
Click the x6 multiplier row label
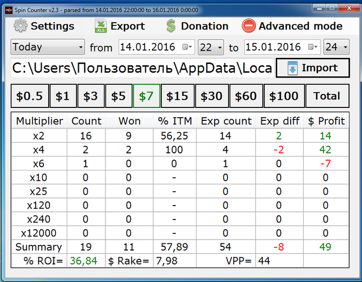(x=39, y=164)
